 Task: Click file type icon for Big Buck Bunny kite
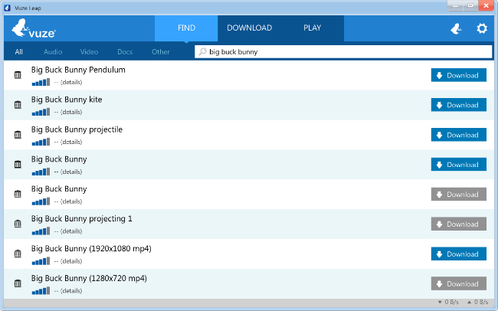point(18,105)
